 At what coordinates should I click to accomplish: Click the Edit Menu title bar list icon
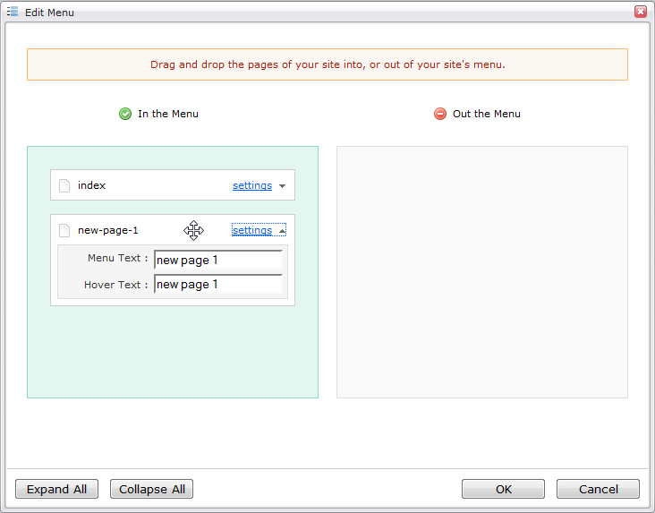coord(13,12)
